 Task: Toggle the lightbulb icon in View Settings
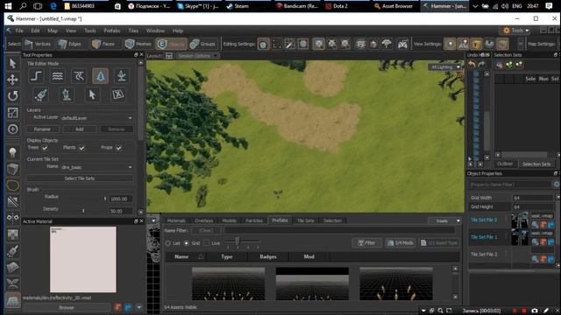pos(450,44)
